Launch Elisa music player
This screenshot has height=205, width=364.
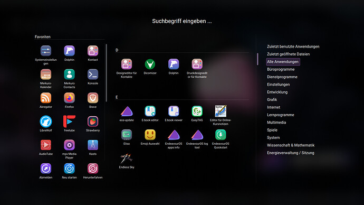pos(127,135)
